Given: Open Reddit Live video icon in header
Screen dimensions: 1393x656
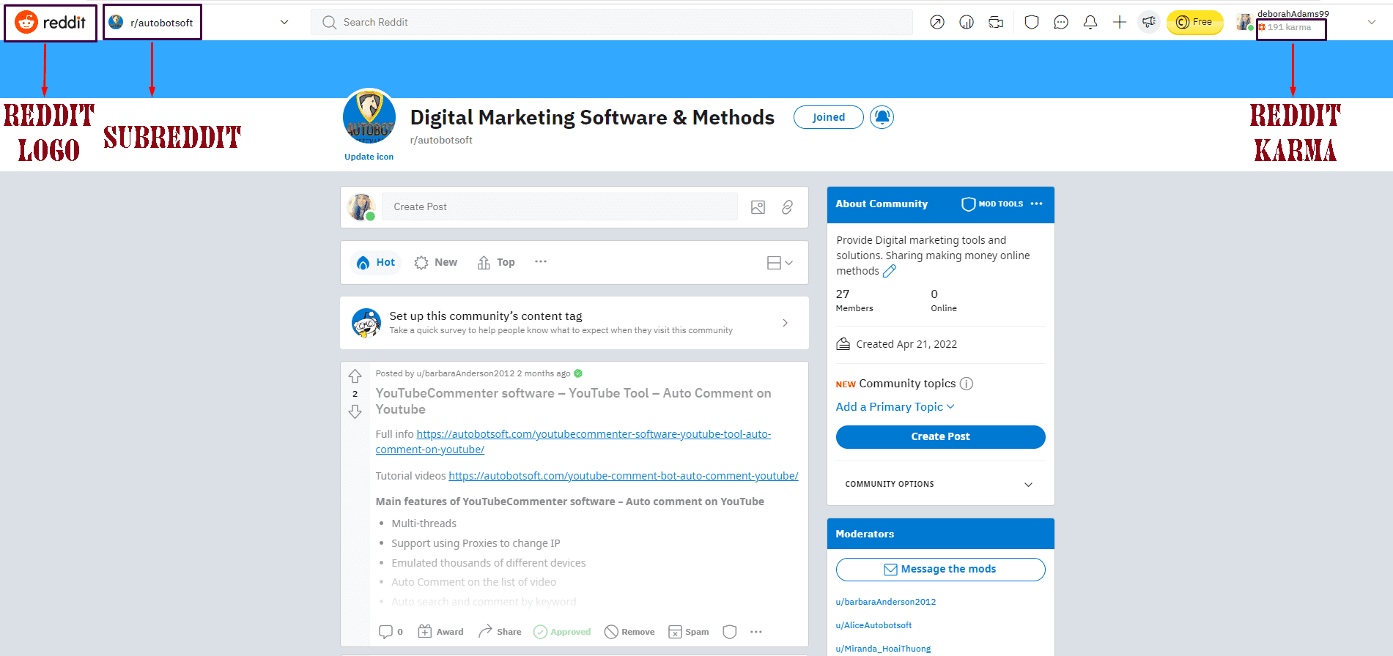Looking at the screenshot, I should click(x=996, y=22).
